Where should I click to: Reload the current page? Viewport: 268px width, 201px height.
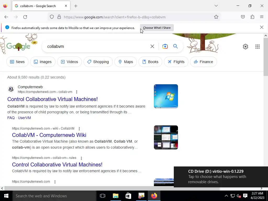coord(25,17)
